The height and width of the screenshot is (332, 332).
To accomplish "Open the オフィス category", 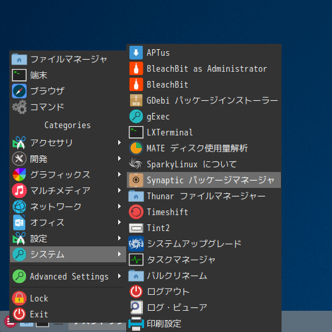I will coord(68,222).
